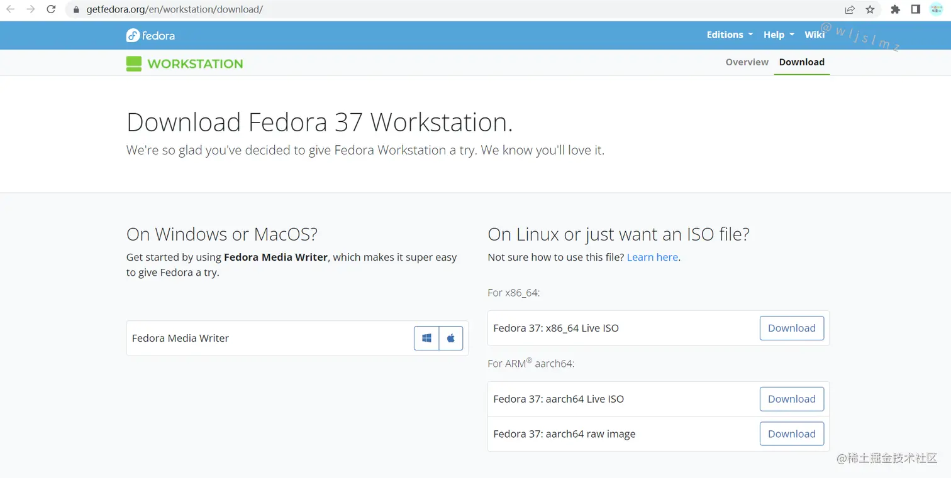Toggle the browser side panel icon
Viewport: 951px width, 478px height.
[916, 9]
